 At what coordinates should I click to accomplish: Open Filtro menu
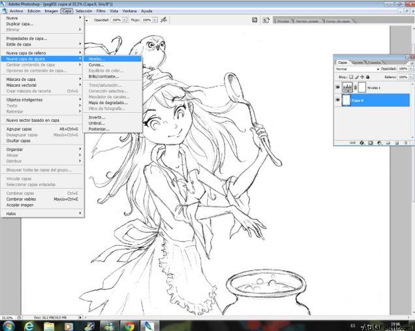point(101,11)
